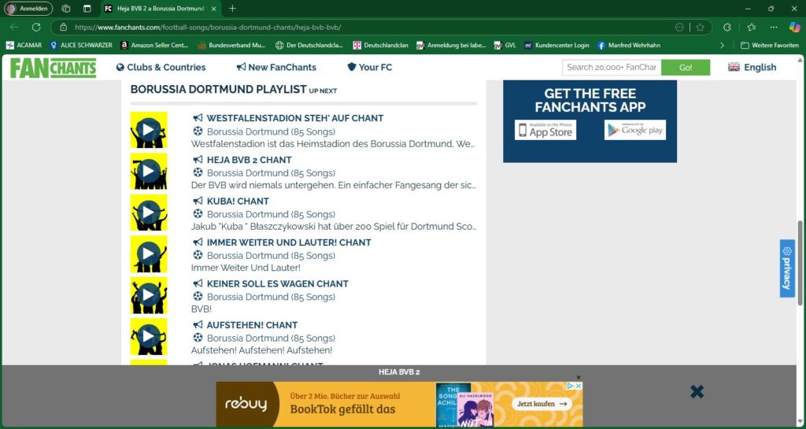Click the green Go! search button

[686, 68]
